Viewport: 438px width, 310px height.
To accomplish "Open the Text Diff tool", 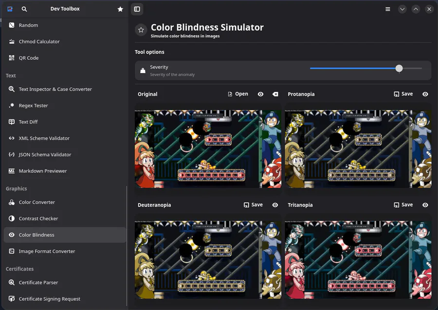I will coord(65,122).
